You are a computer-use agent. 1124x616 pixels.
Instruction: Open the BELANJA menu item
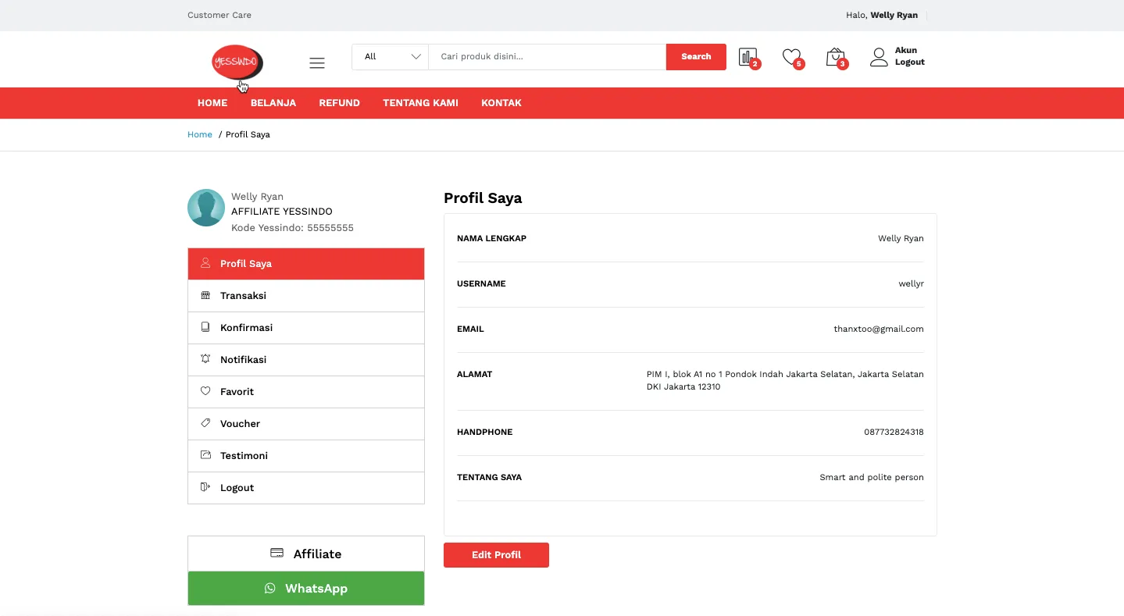click(x=273, y=103)
